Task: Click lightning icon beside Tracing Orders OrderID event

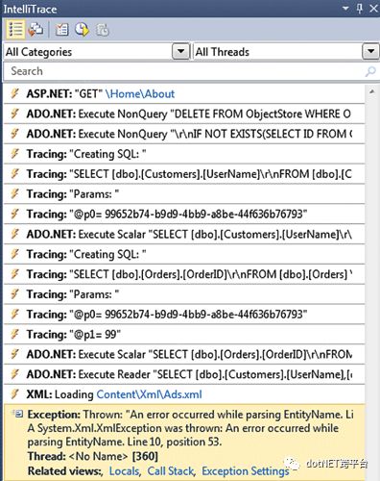Action: tap(14, 274)
